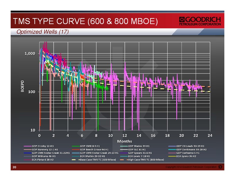Click the '20' x-axis tick label
The image size is (235, 181).
point(181,135)
